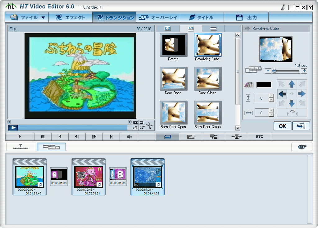
Task: Open the ファイル menu
Action: (x=27, y=17)
